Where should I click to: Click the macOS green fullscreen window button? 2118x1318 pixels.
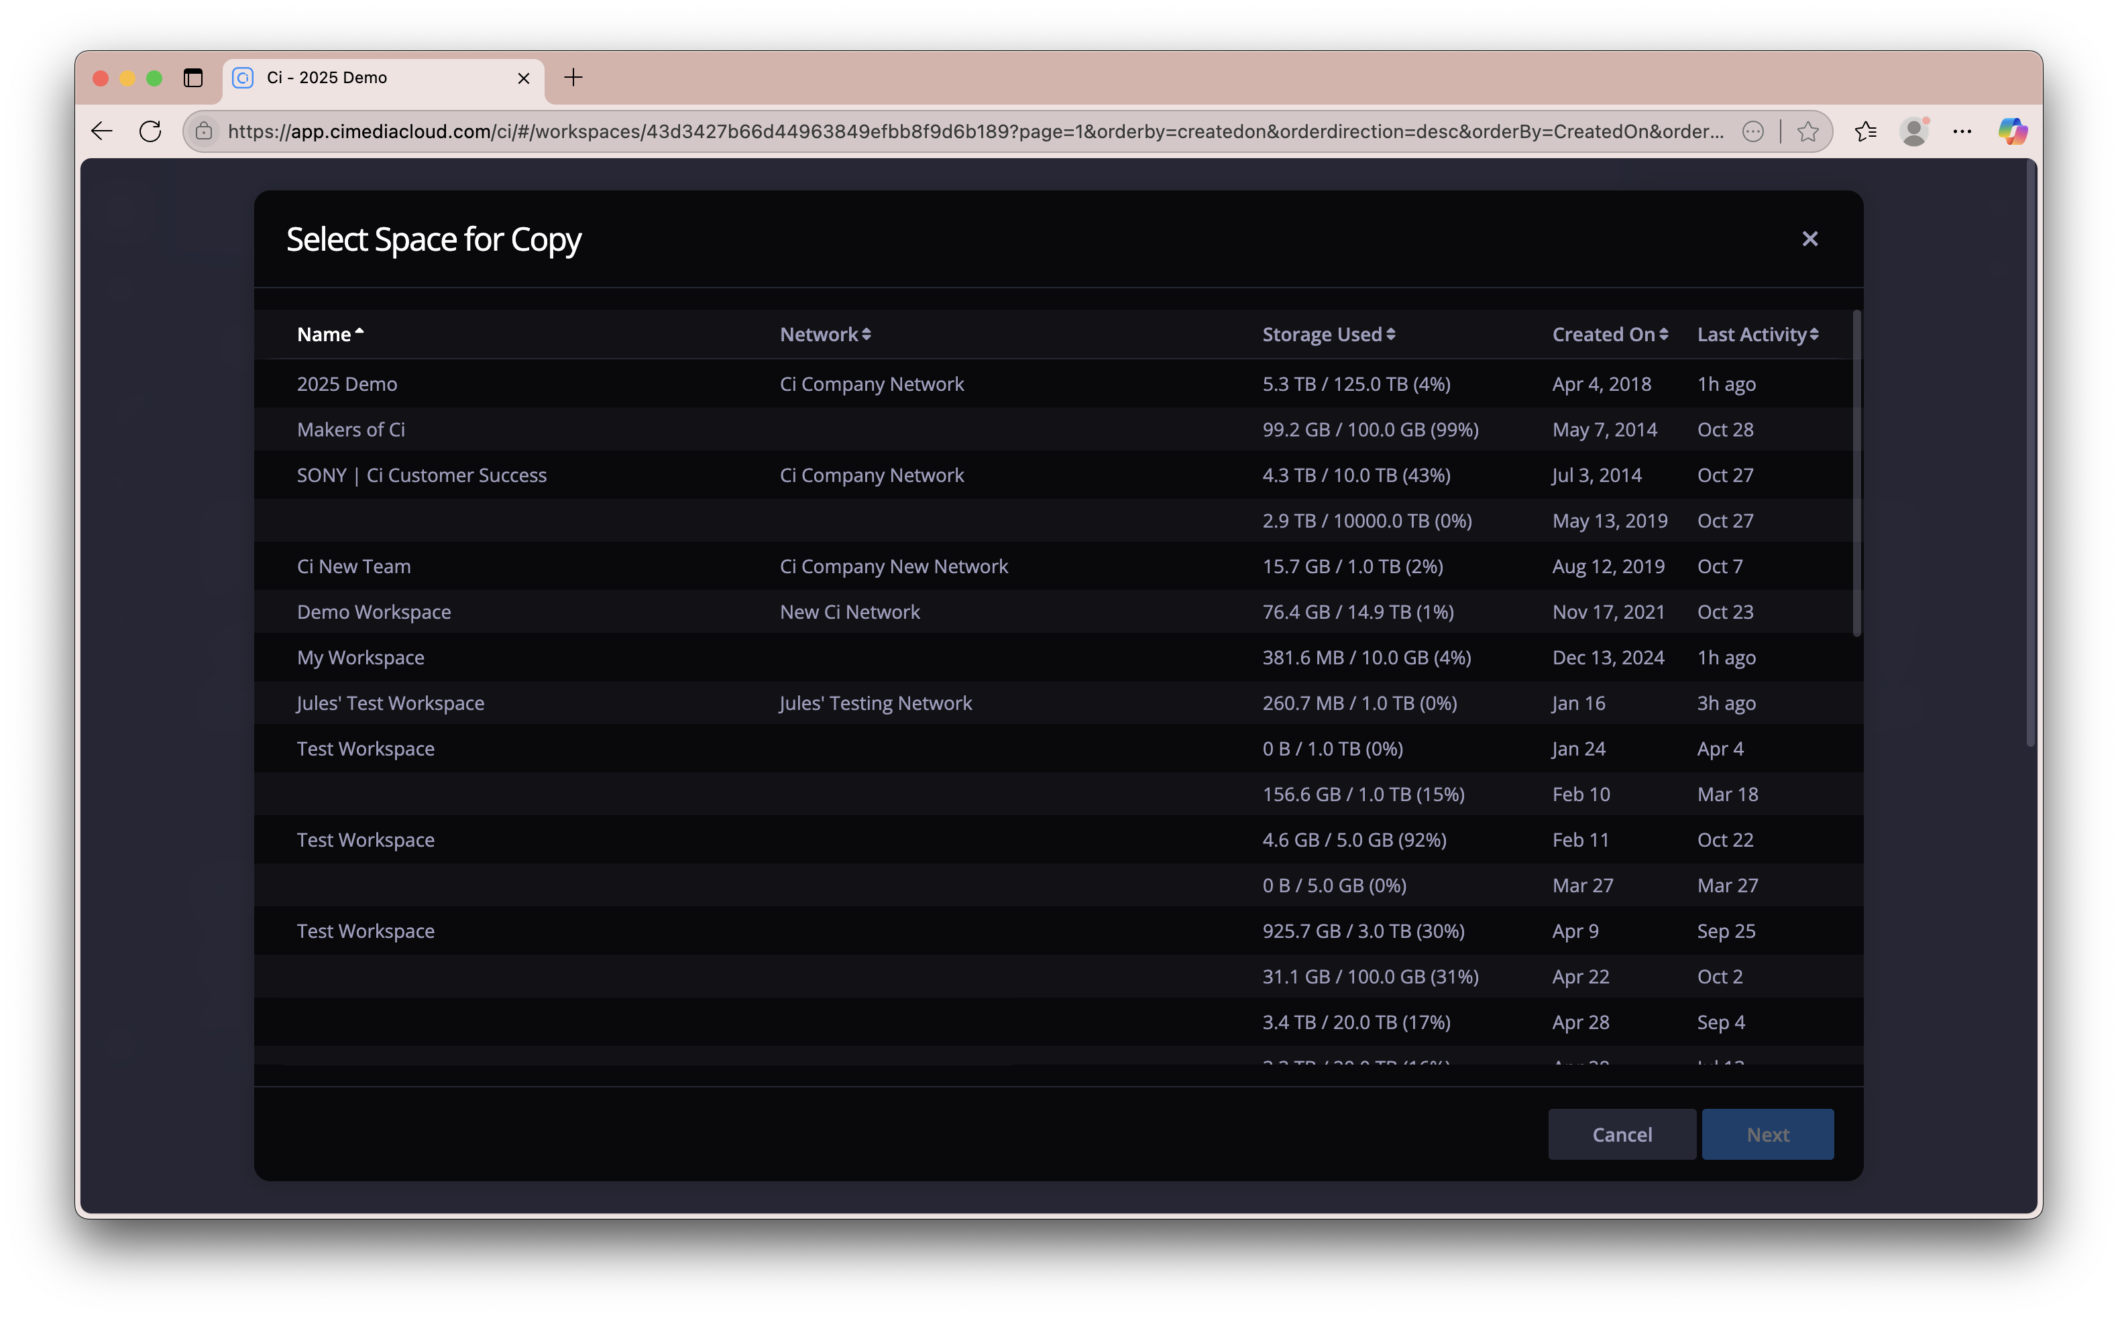click(x=154, y=78)
